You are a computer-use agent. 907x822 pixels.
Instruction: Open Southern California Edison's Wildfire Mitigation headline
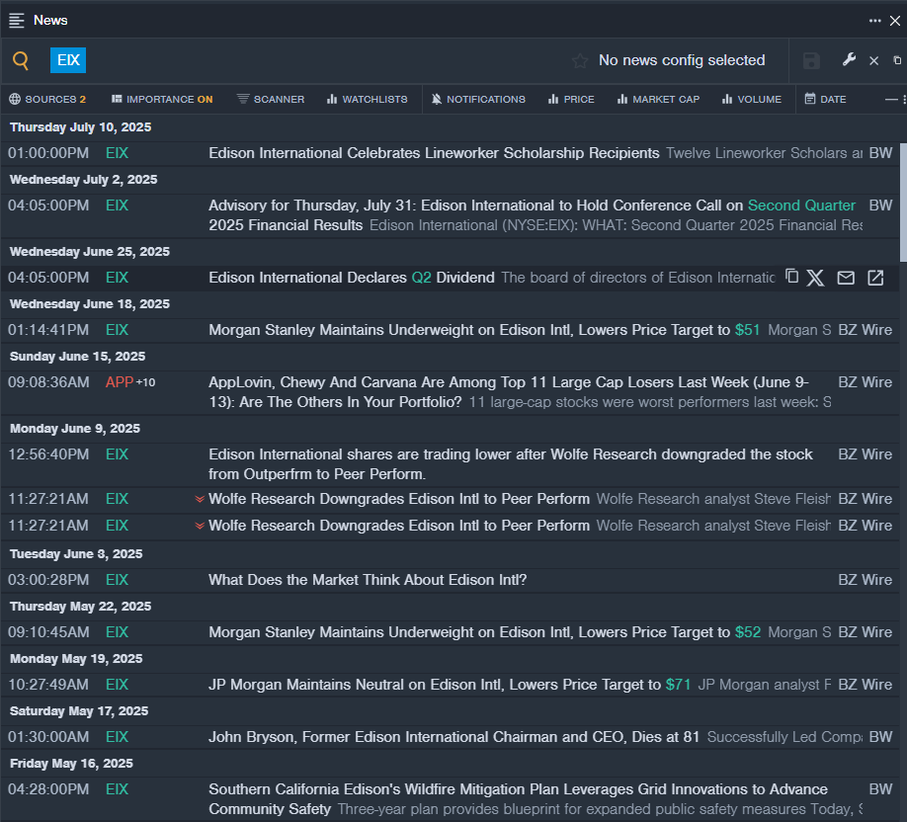519,798
